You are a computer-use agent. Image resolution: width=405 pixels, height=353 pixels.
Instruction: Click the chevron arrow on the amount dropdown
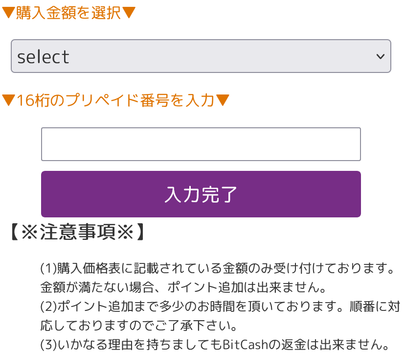[x=381, y=56]
